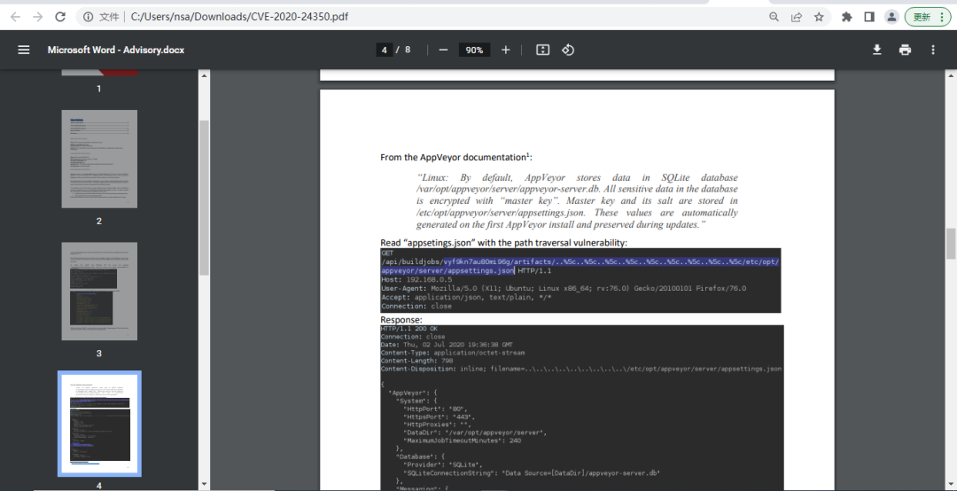This screenshot has width=957, height=491.
Task: Open the browser zoom magnifier icon
Action: tap(774, 17)
